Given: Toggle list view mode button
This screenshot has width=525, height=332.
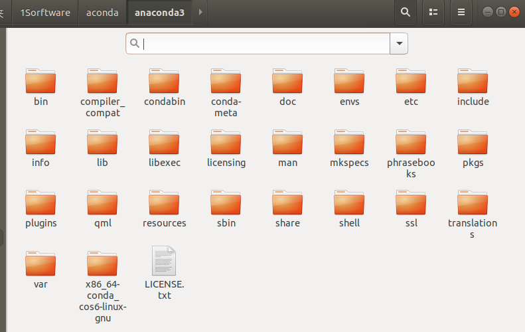Looking at the screenshot, I should [x=433, y=13].
